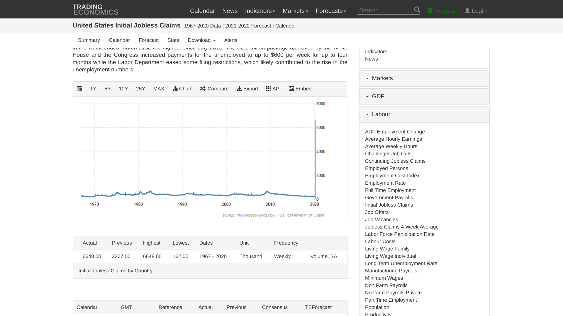Click the Login link
The width and height of the screenshot is (563, 316).
pos(476,11)
